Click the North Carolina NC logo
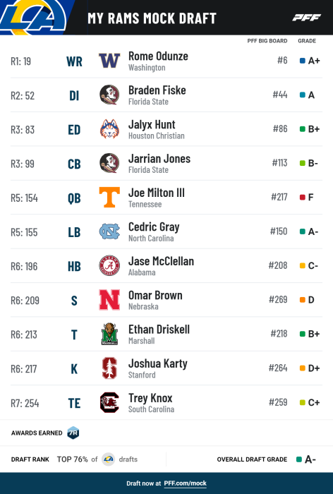333x494 pixels. pos(109,231)
